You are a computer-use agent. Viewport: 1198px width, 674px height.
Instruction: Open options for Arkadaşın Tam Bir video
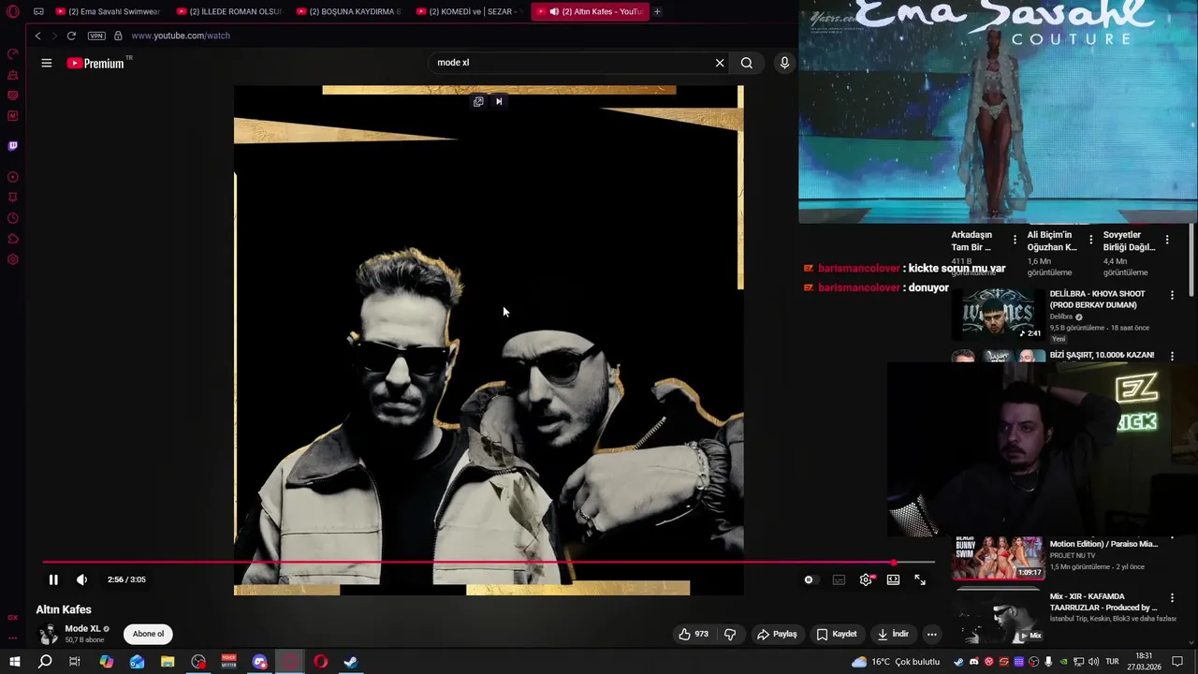click(x=1015, y=240)
